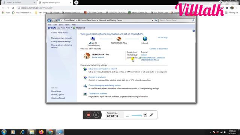This screenshot has width=240, height=135.
Task: Open Change advanced sharing settings
Action: tap(61, 46)
